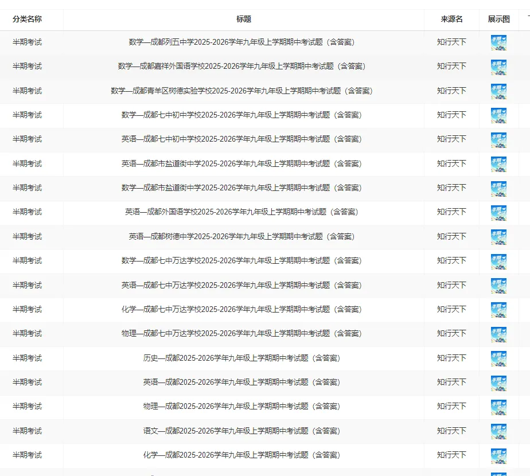Image resolution: width=530 pixels, height=476 pixels.
Task: Open thumbnail in 语文—成都2025-2026 row
Action: coord(498,432)
